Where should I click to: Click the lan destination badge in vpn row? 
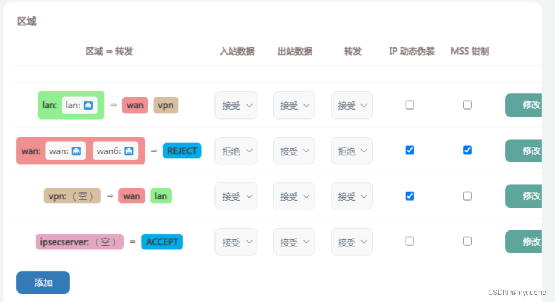coord(161,196)
